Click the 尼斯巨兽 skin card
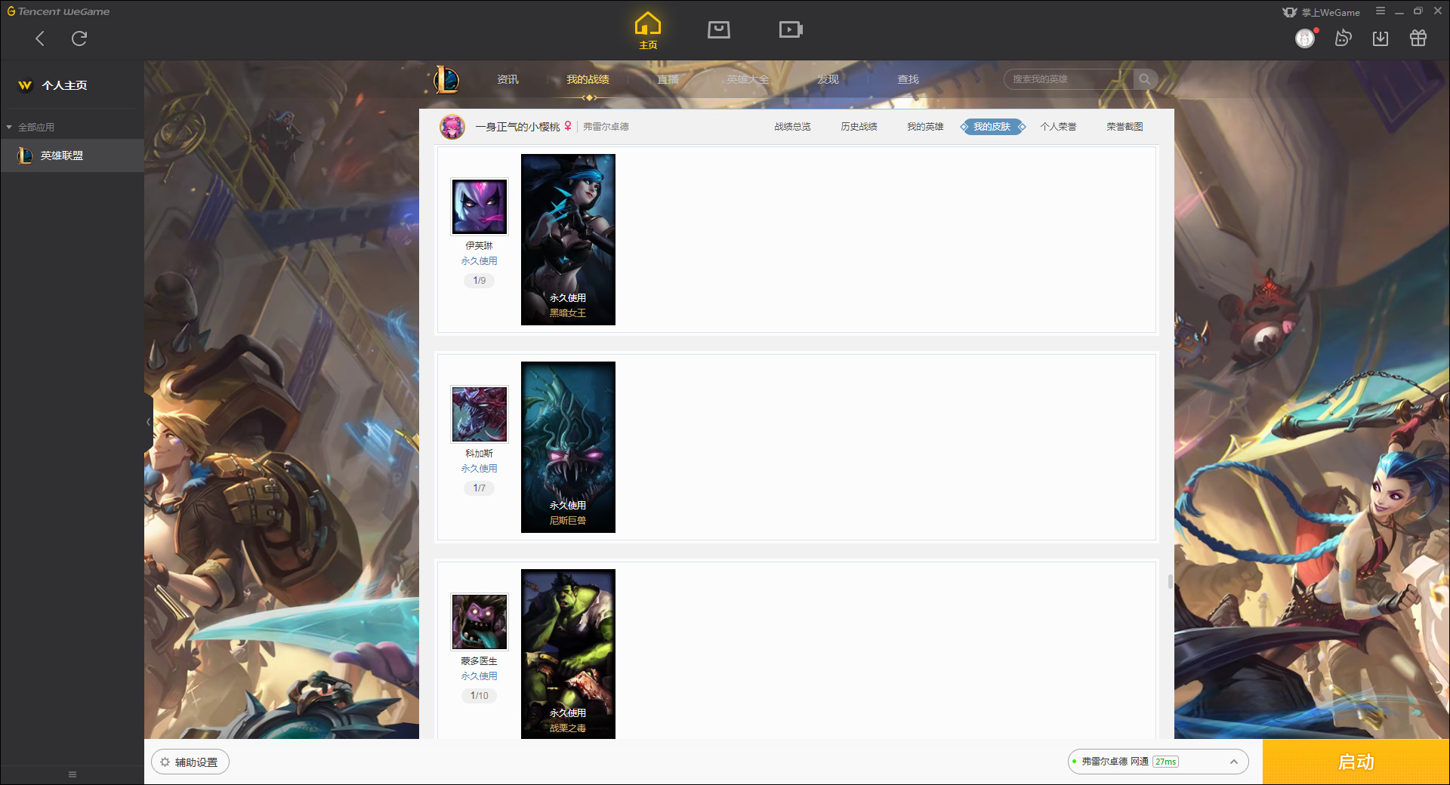The image size is (1450, 785). [568, 448]
